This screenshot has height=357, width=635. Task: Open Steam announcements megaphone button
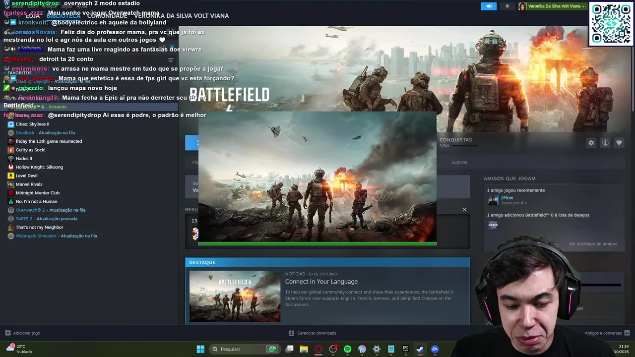[x=489, y=6]
